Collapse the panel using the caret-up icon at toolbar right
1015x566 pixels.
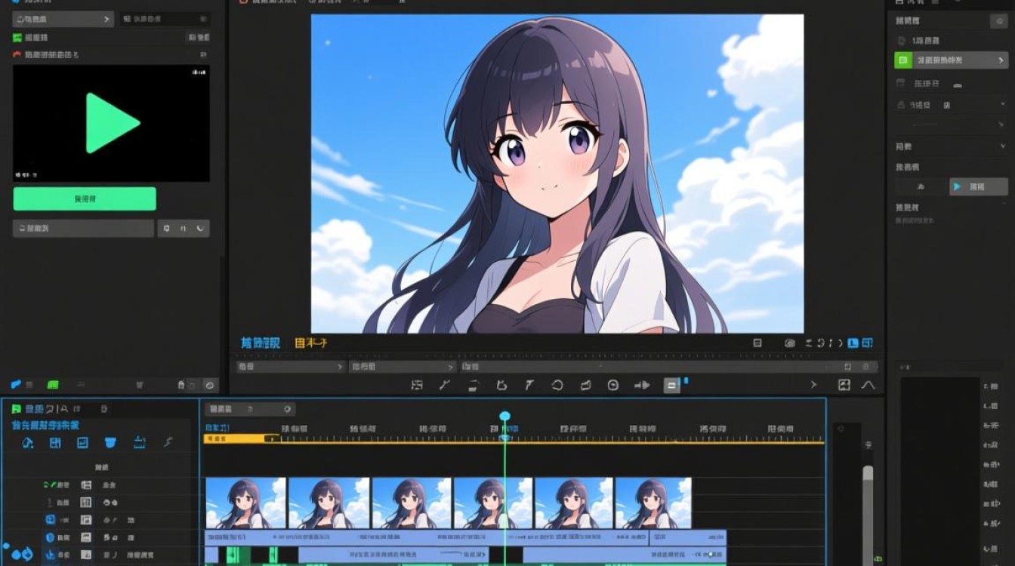pos(868,385)
